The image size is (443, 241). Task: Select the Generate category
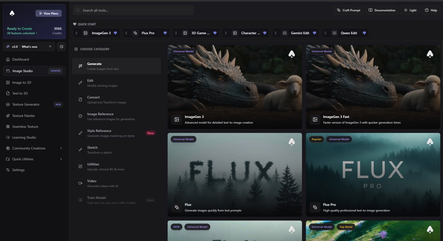tap(116, 66)
